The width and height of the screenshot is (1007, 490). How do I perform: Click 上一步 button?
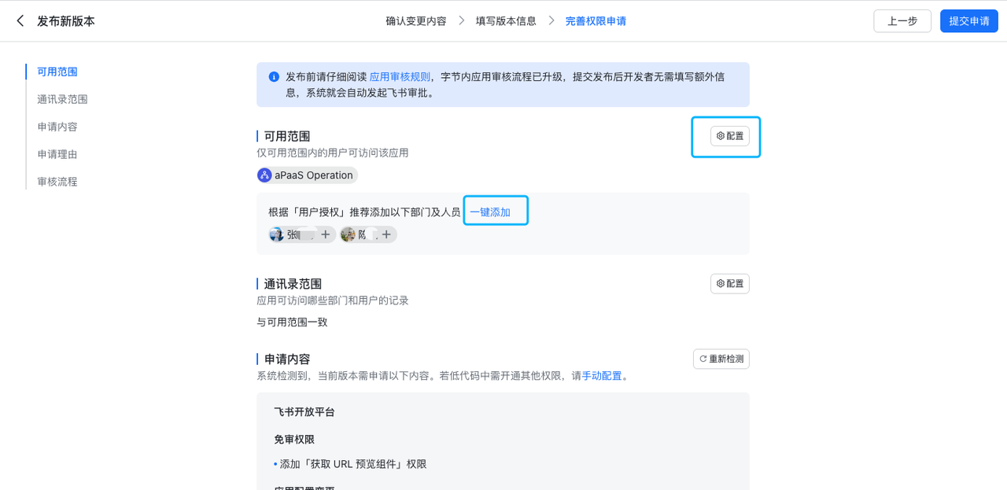(x=902, y=21)
